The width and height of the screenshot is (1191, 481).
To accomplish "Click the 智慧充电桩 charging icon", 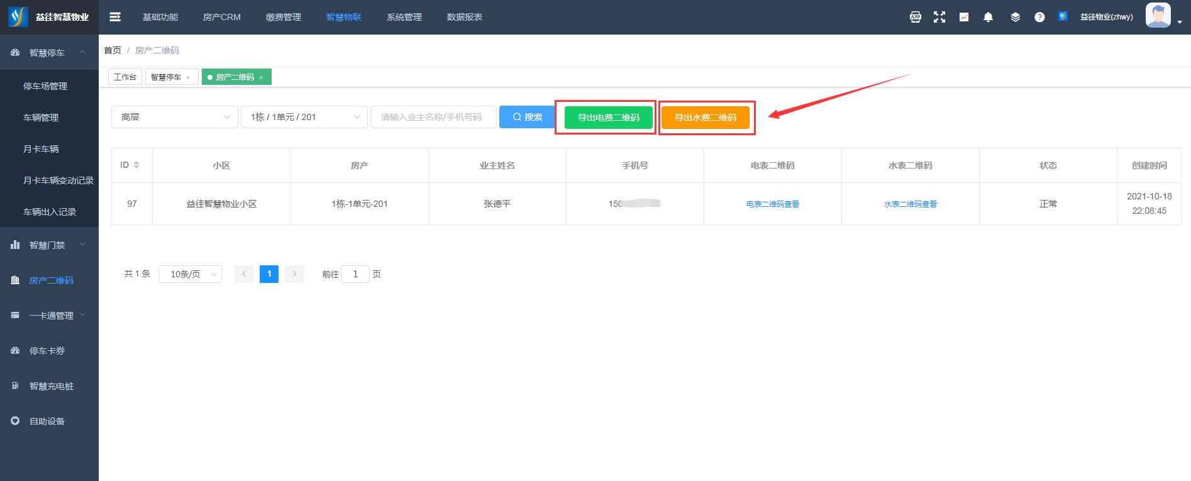I will click(x=15, y=386).
